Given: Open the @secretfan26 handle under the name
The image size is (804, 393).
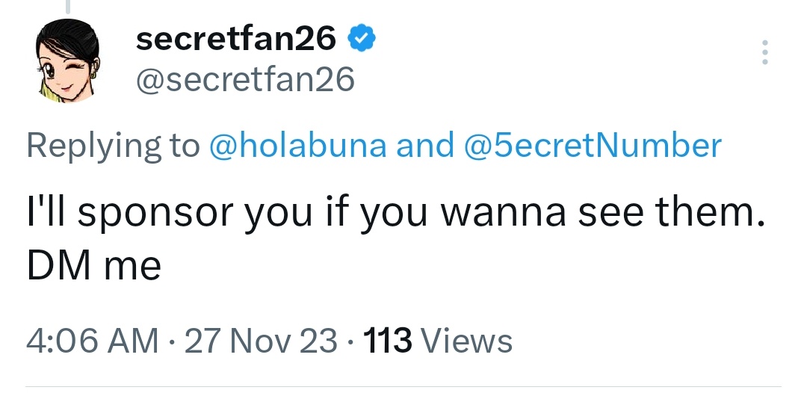Looking at the screenshot, I should pyautogui.click(x=244, y=79).
